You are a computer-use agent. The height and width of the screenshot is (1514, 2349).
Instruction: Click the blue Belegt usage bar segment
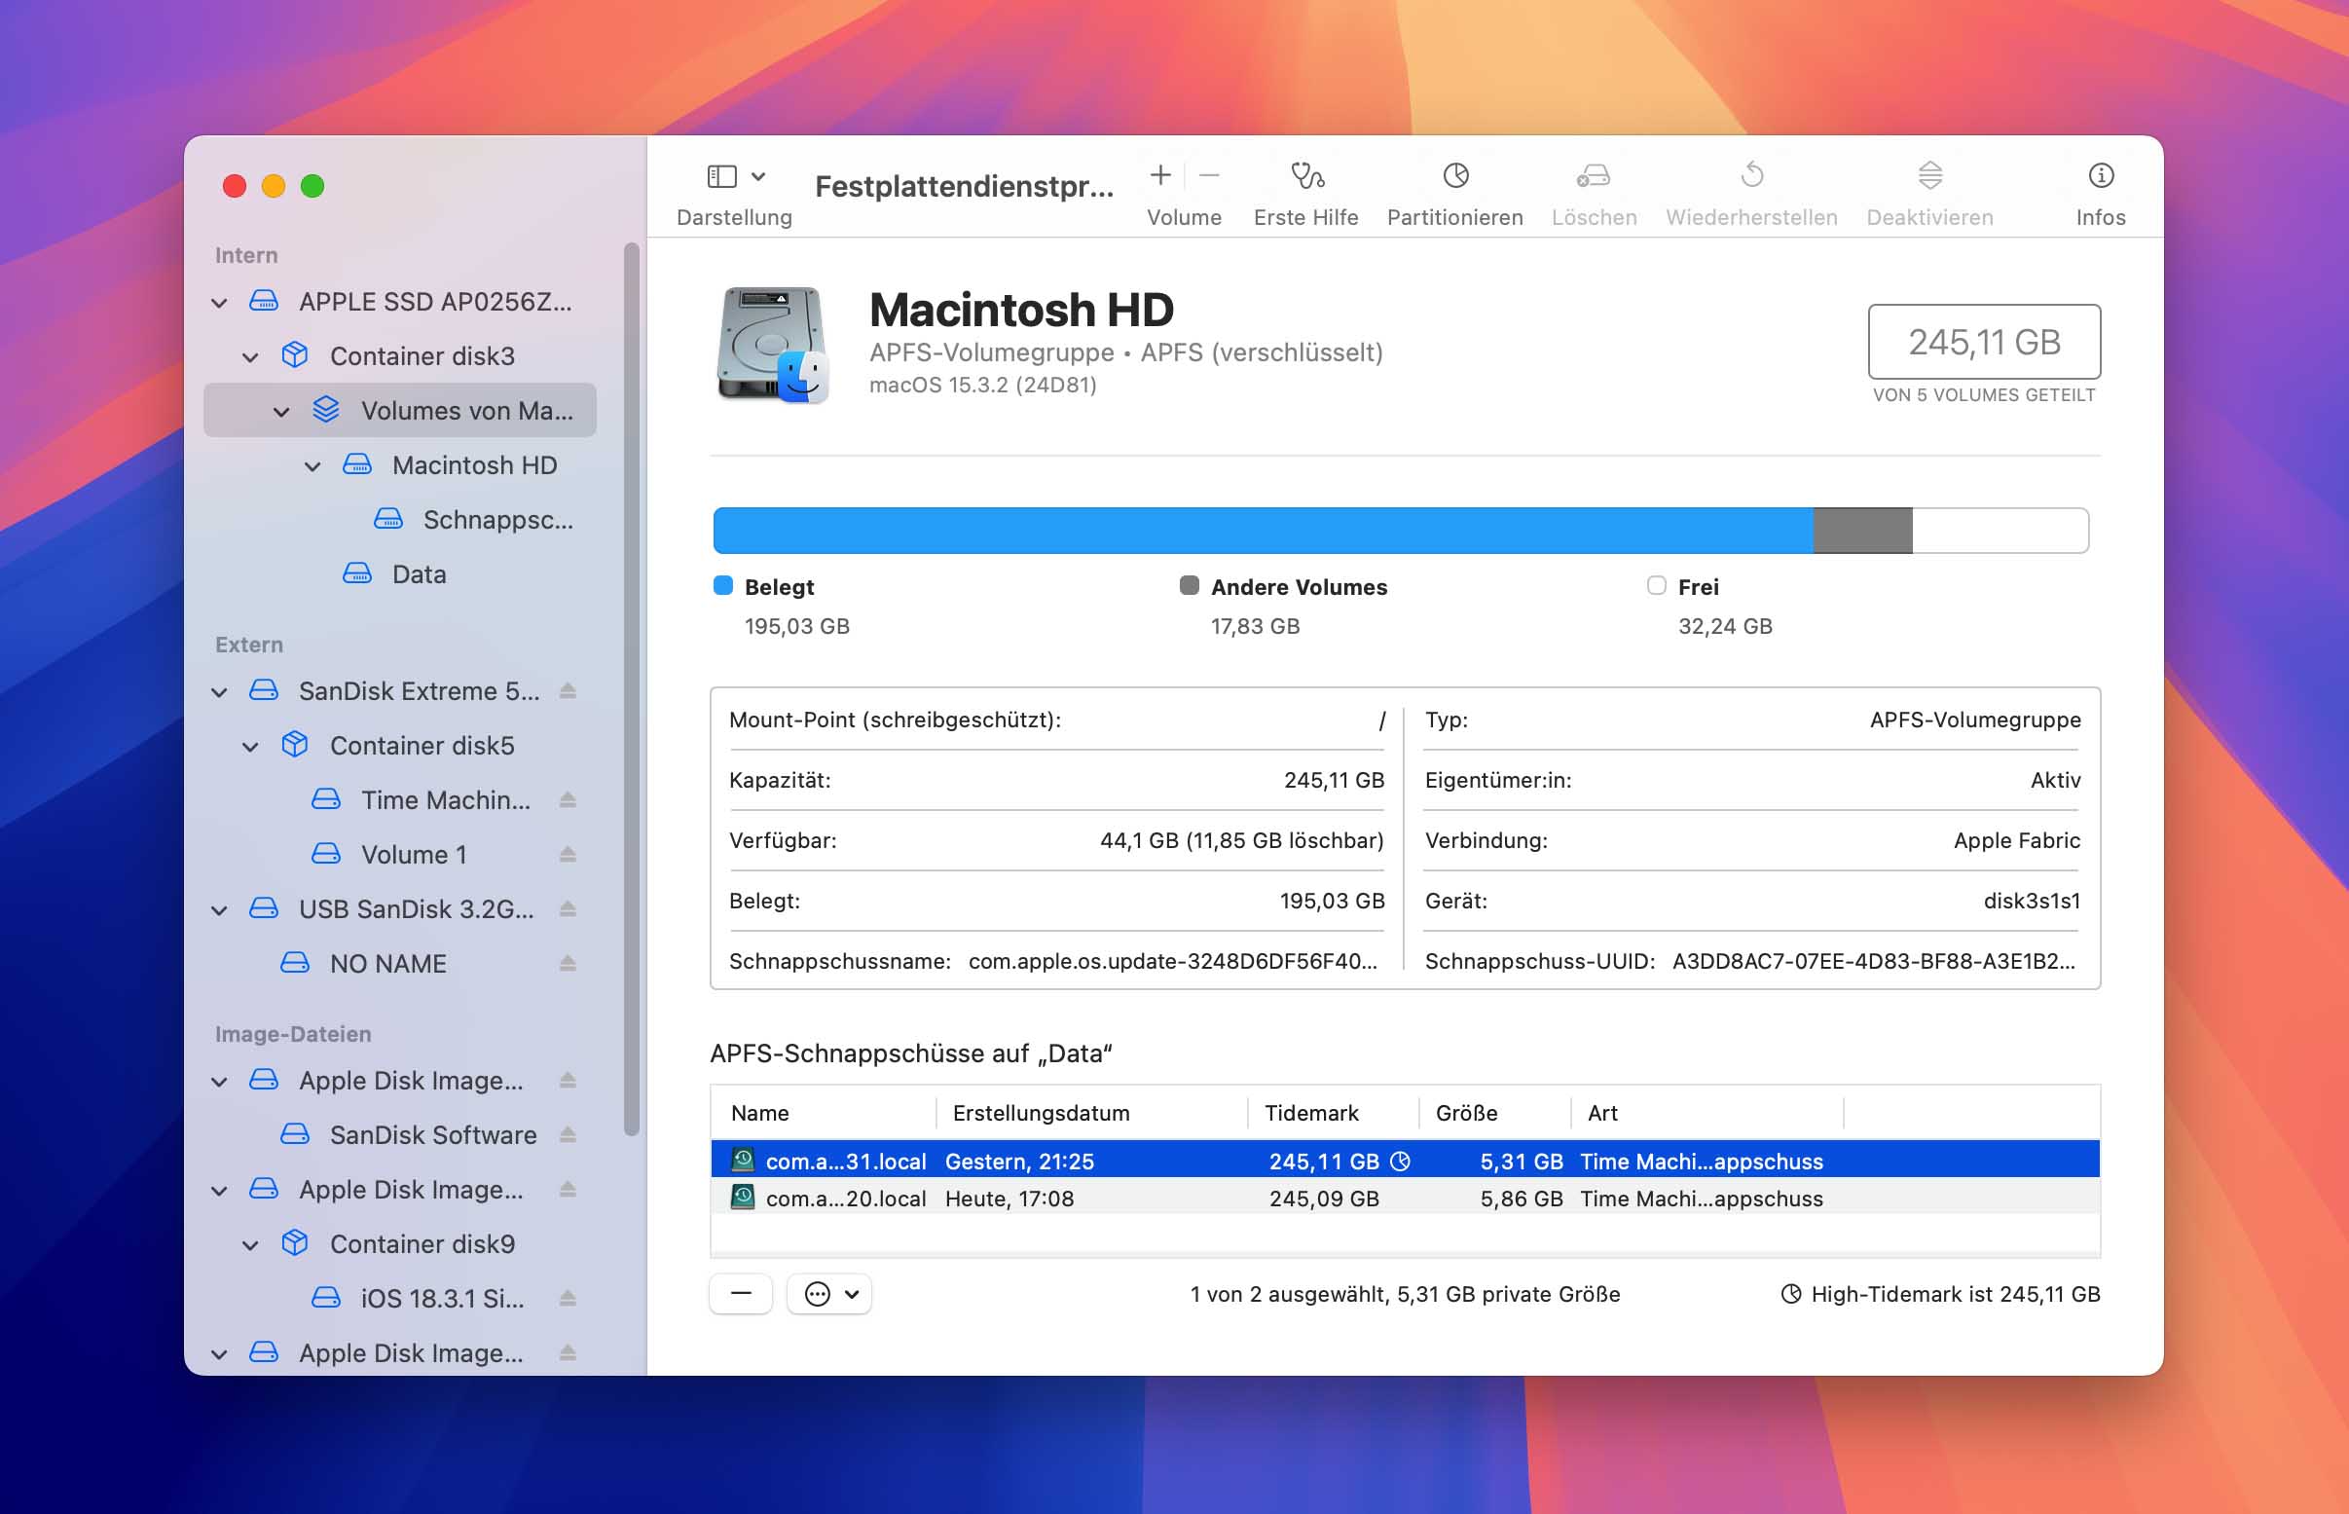1263,531
